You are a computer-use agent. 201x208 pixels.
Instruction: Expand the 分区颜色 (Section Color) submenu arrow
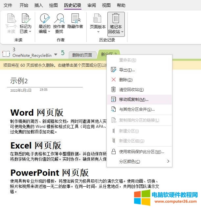pyautogui.click(x=168, y=161)
